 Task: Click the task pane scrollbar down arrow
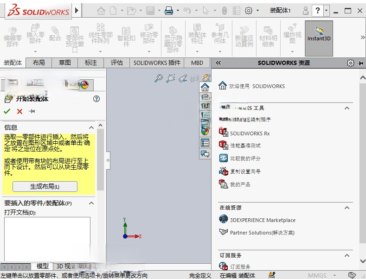click(363, 261)
